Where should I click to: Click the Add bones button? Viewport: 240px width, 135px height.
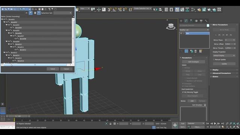tap(192, 101)
